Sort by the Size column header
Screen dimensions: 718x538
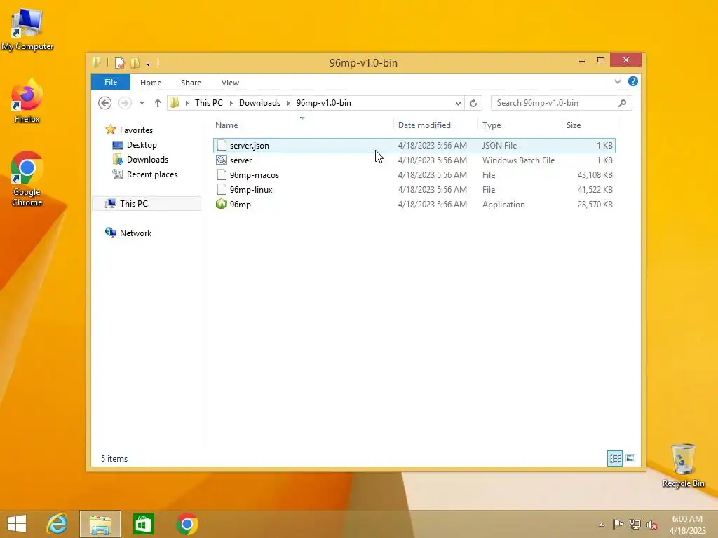click(590, 125)
